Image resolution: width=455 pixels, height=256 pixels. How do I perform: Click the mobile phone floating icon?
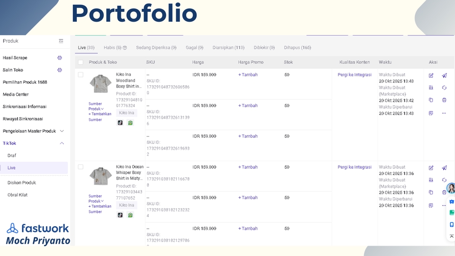pyautogui.click(x=452, y=225)
